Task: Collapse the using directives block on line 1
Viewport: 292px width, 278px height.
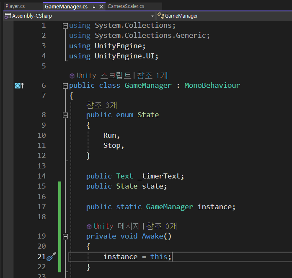Action: (x=65, y=26)
